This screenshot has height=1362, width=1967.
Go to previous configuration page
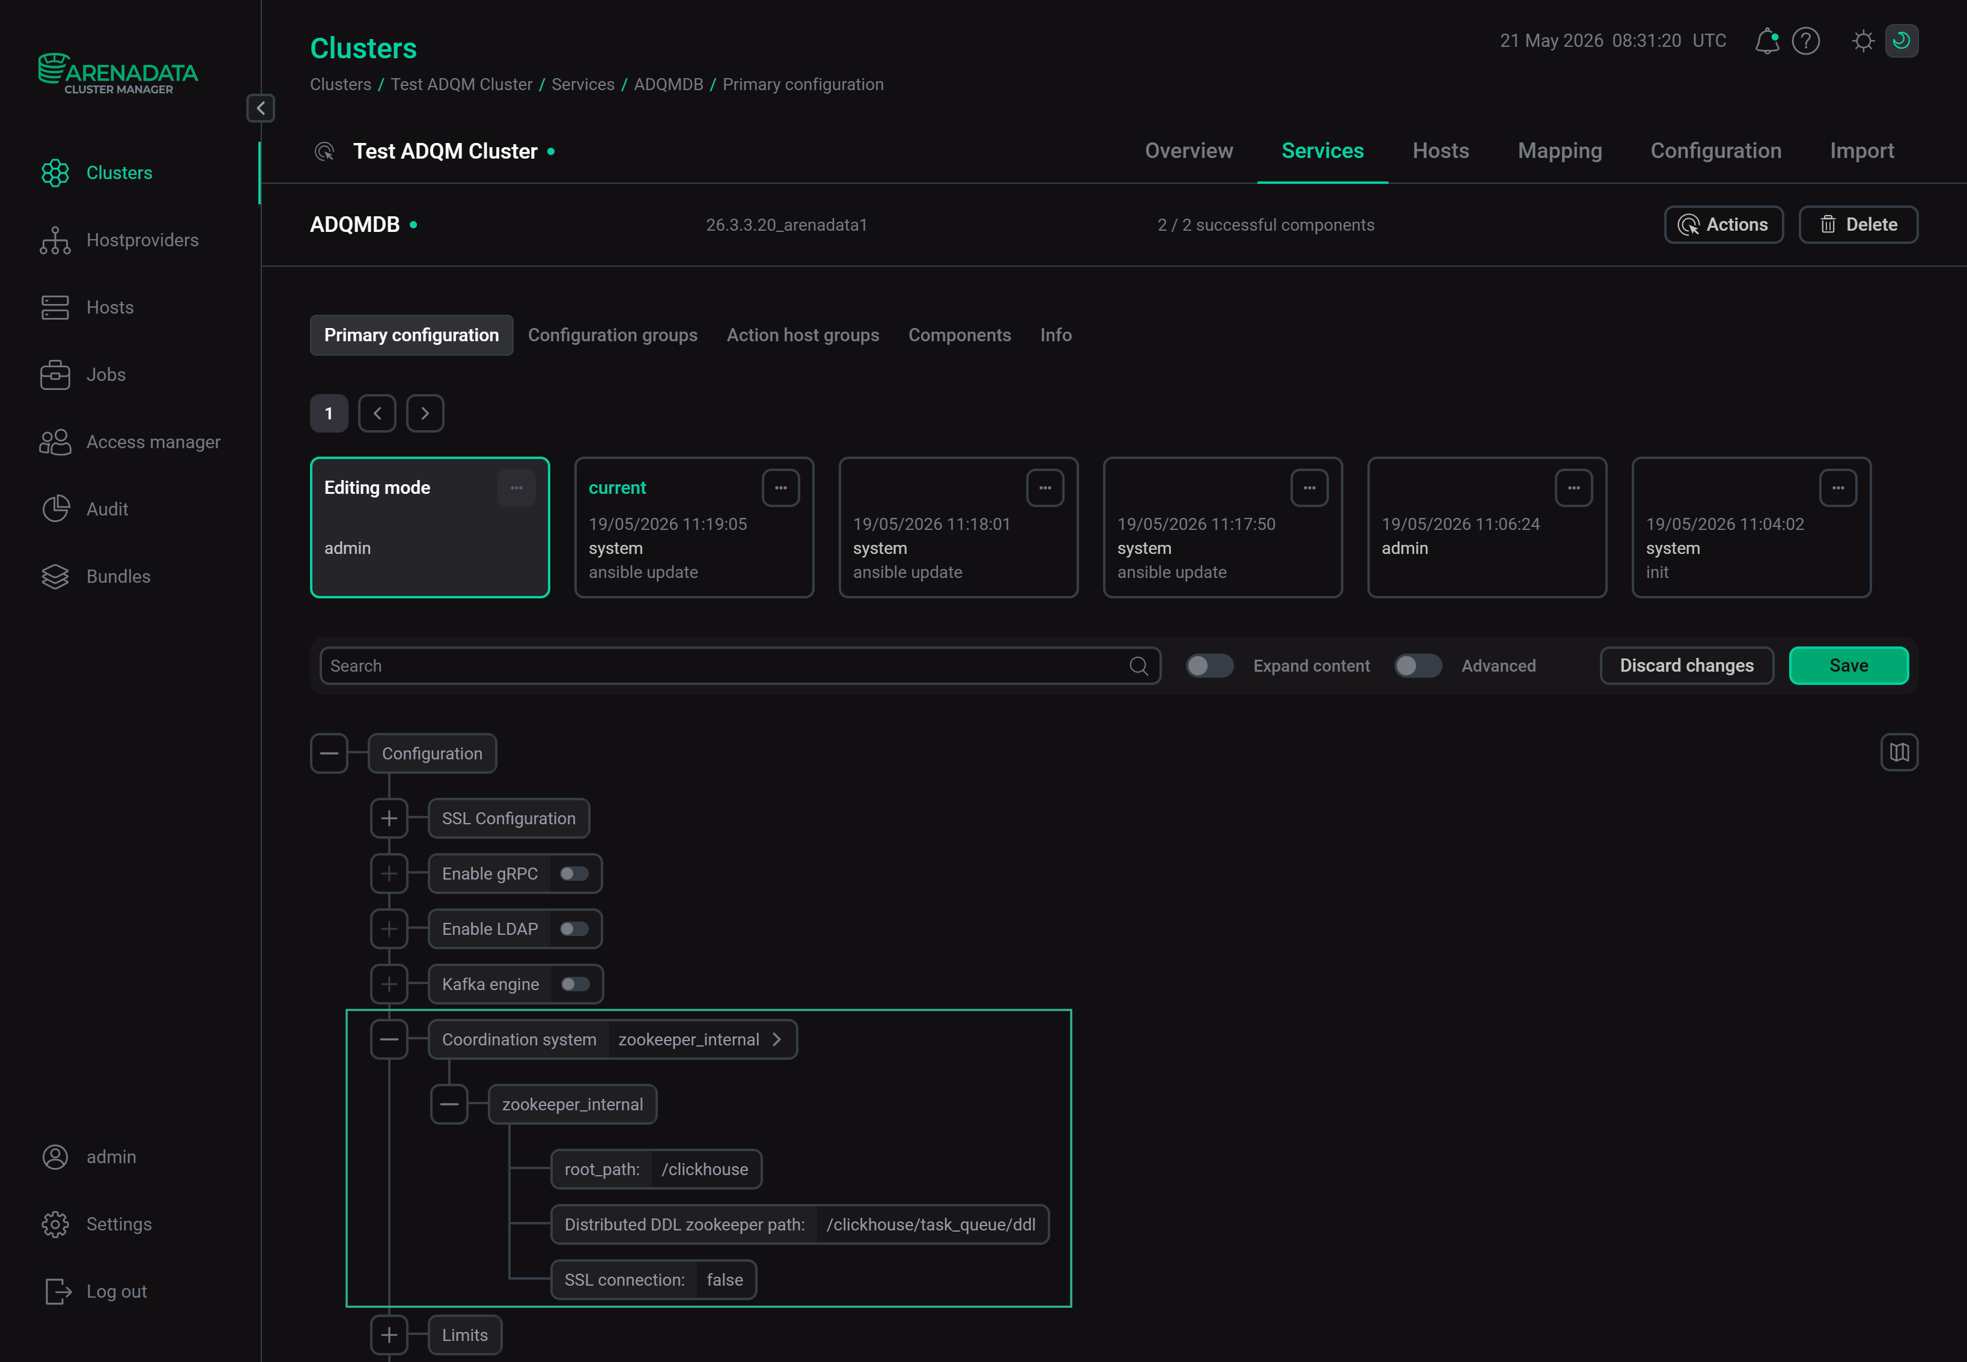[377, 414]
